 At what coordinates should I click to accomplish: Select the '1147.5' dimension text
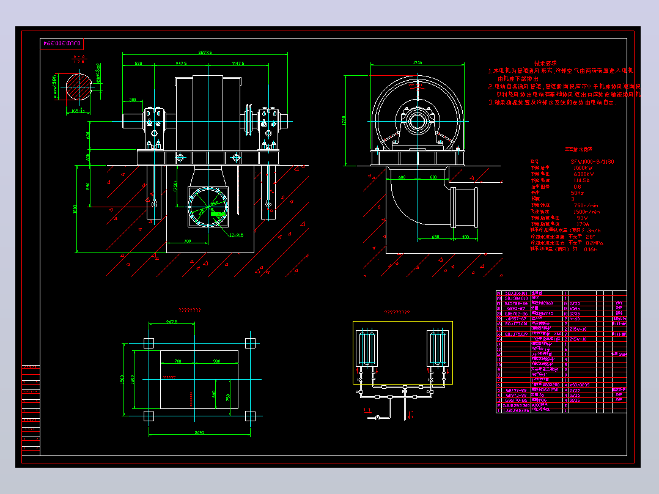[x=238, y=64]
